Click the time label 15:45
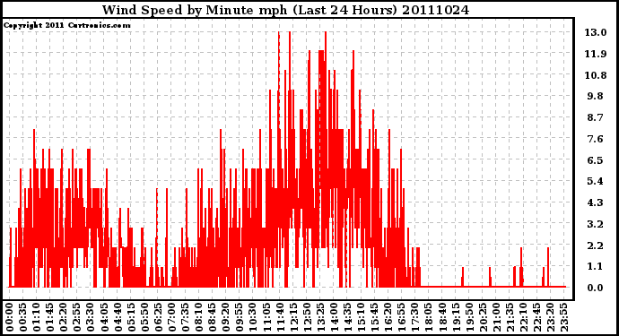This screenshot has width=619, height=336. coord(375,318)
